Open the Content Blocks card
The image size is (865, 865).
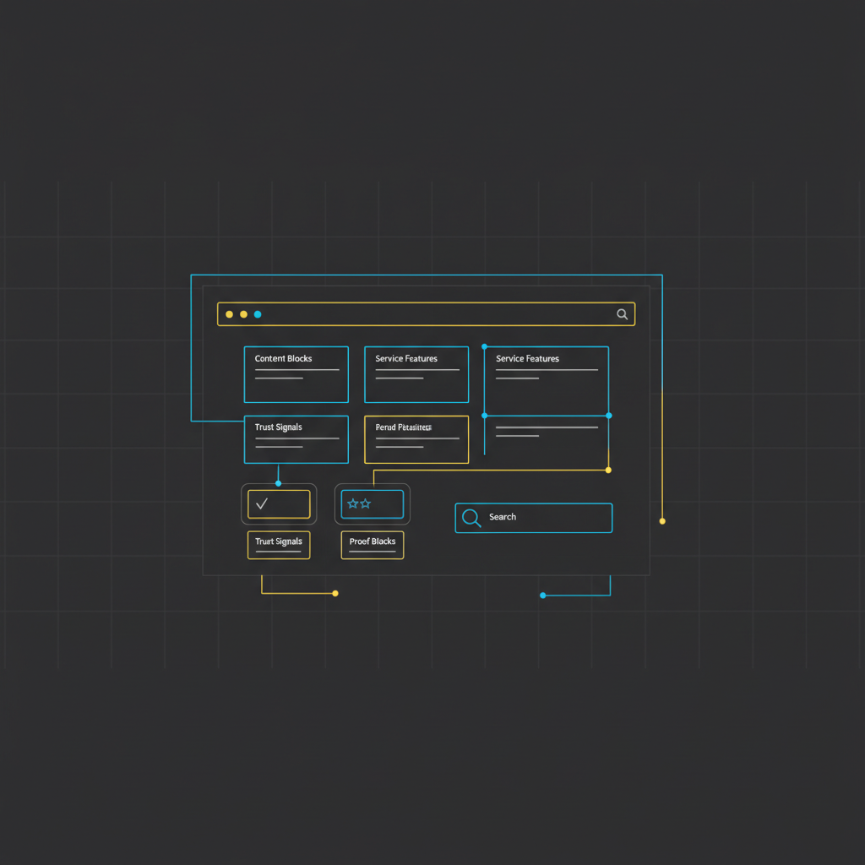(x=296, y=374)
